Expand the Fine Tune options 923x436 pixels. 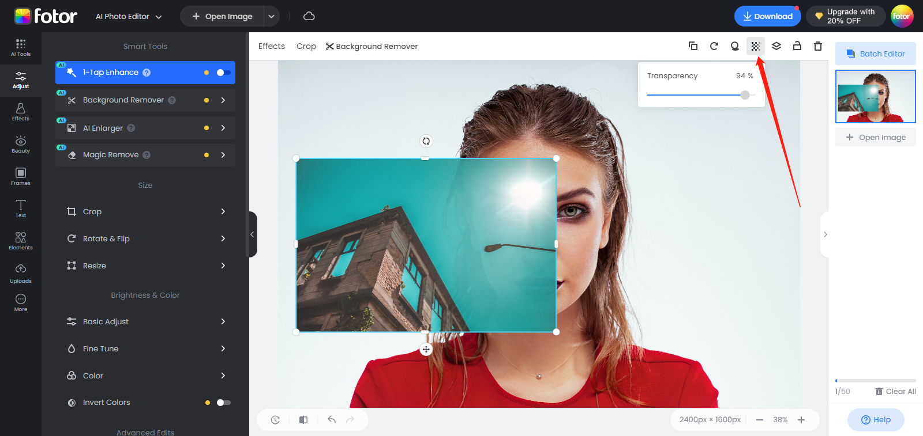[145, 348]
